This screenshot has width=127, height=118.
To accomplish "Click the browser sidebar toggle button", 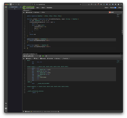I will (x=11, y=4).
